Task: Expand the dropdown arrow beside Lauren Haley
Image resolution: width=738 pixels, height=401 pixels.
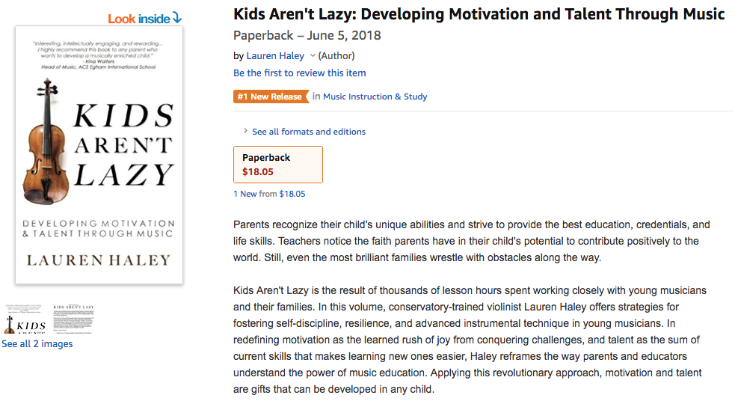Action: pos(313,55)
